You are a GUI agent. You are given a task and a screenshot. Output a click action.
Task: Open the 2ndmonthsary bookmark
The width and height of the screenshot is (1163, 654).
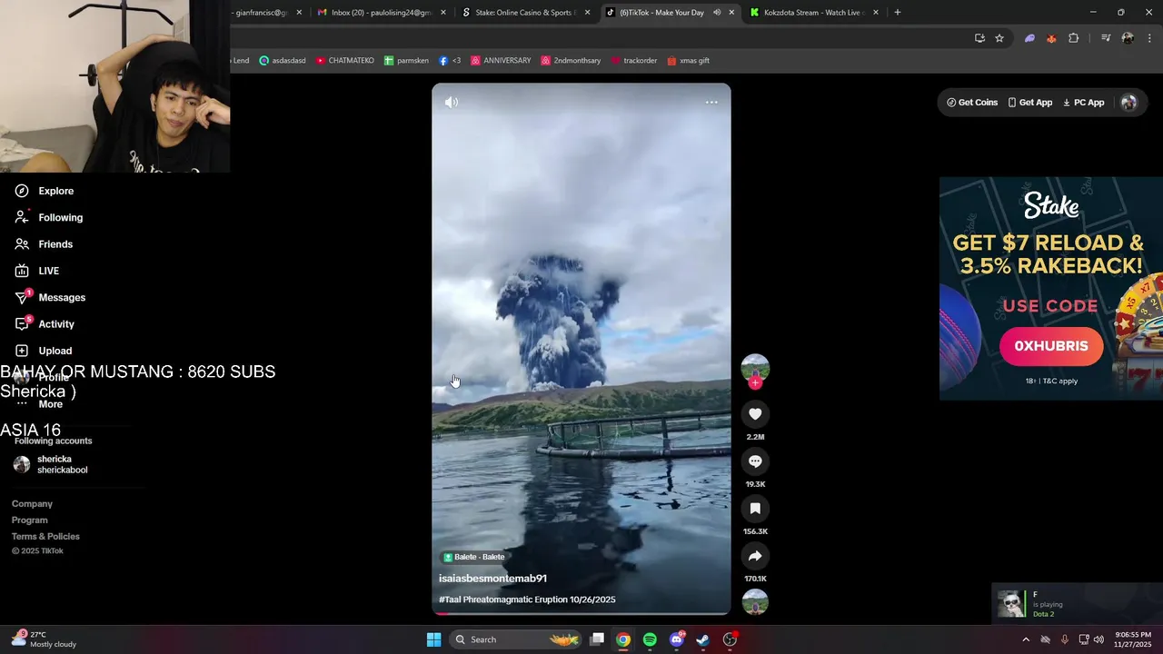click(571, 61)
